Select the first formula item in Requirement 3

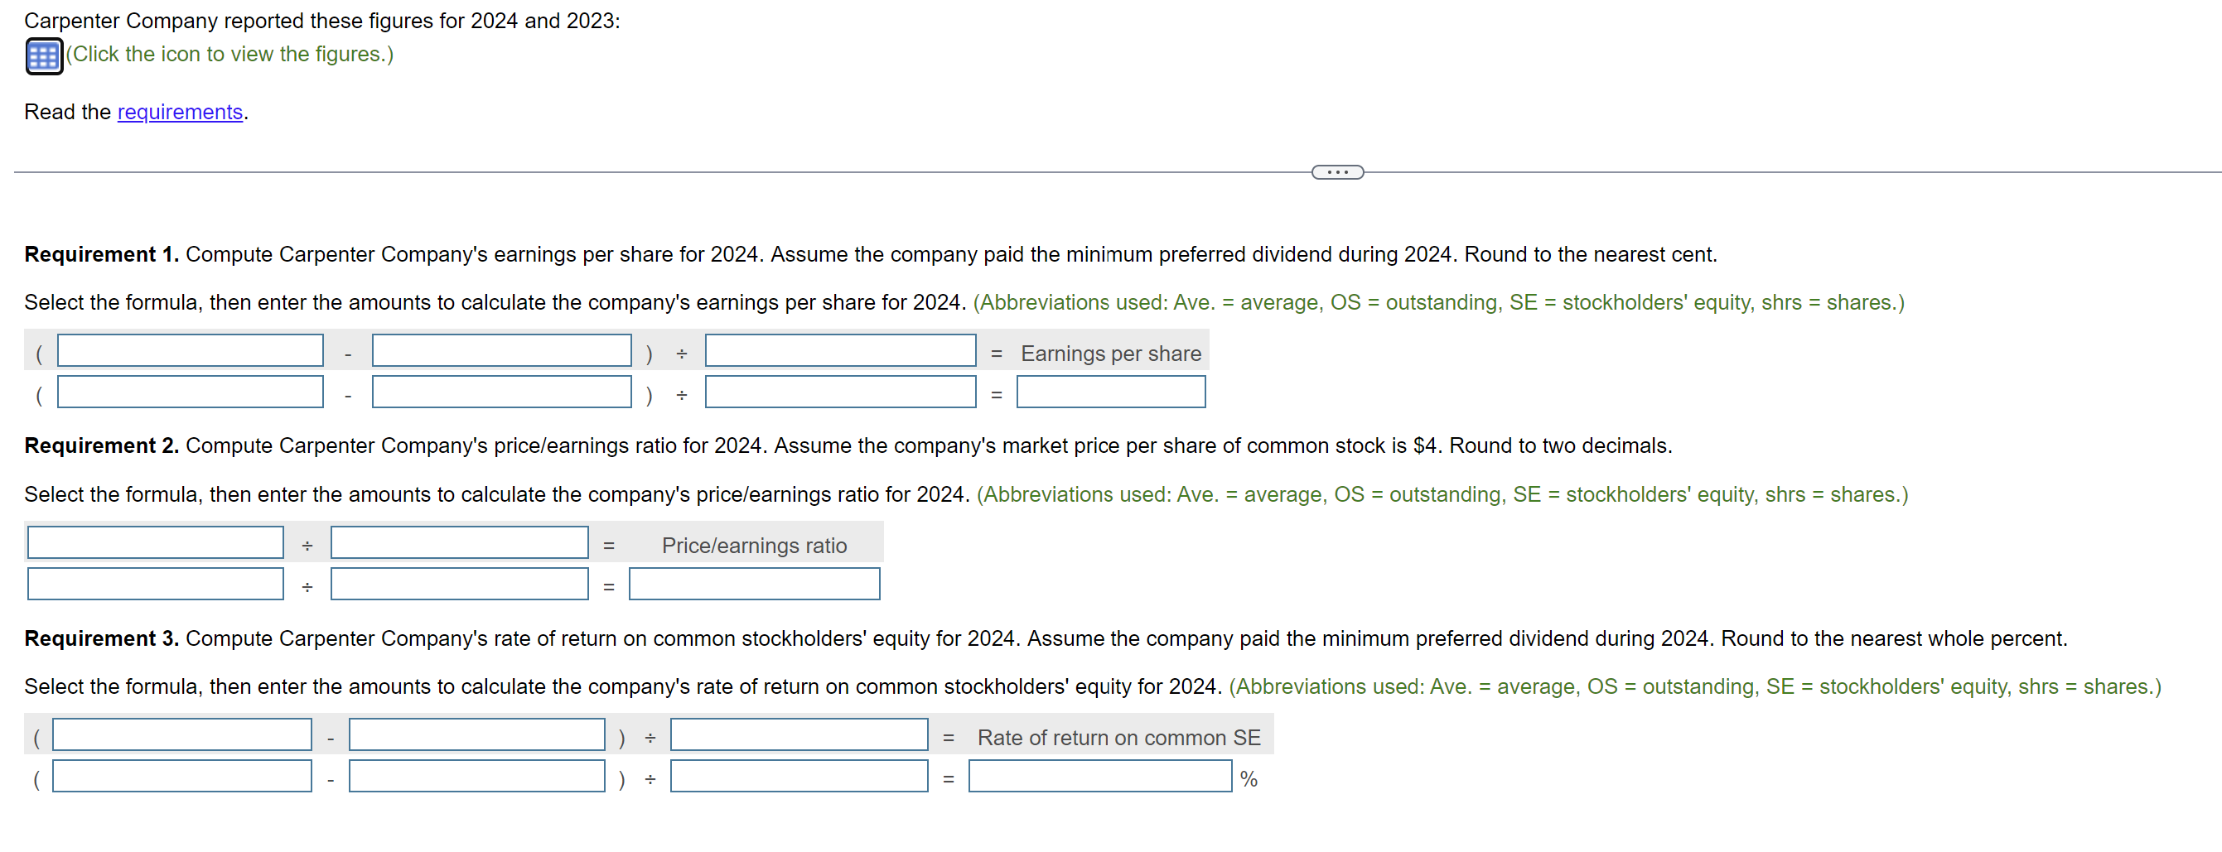[181, 734]
